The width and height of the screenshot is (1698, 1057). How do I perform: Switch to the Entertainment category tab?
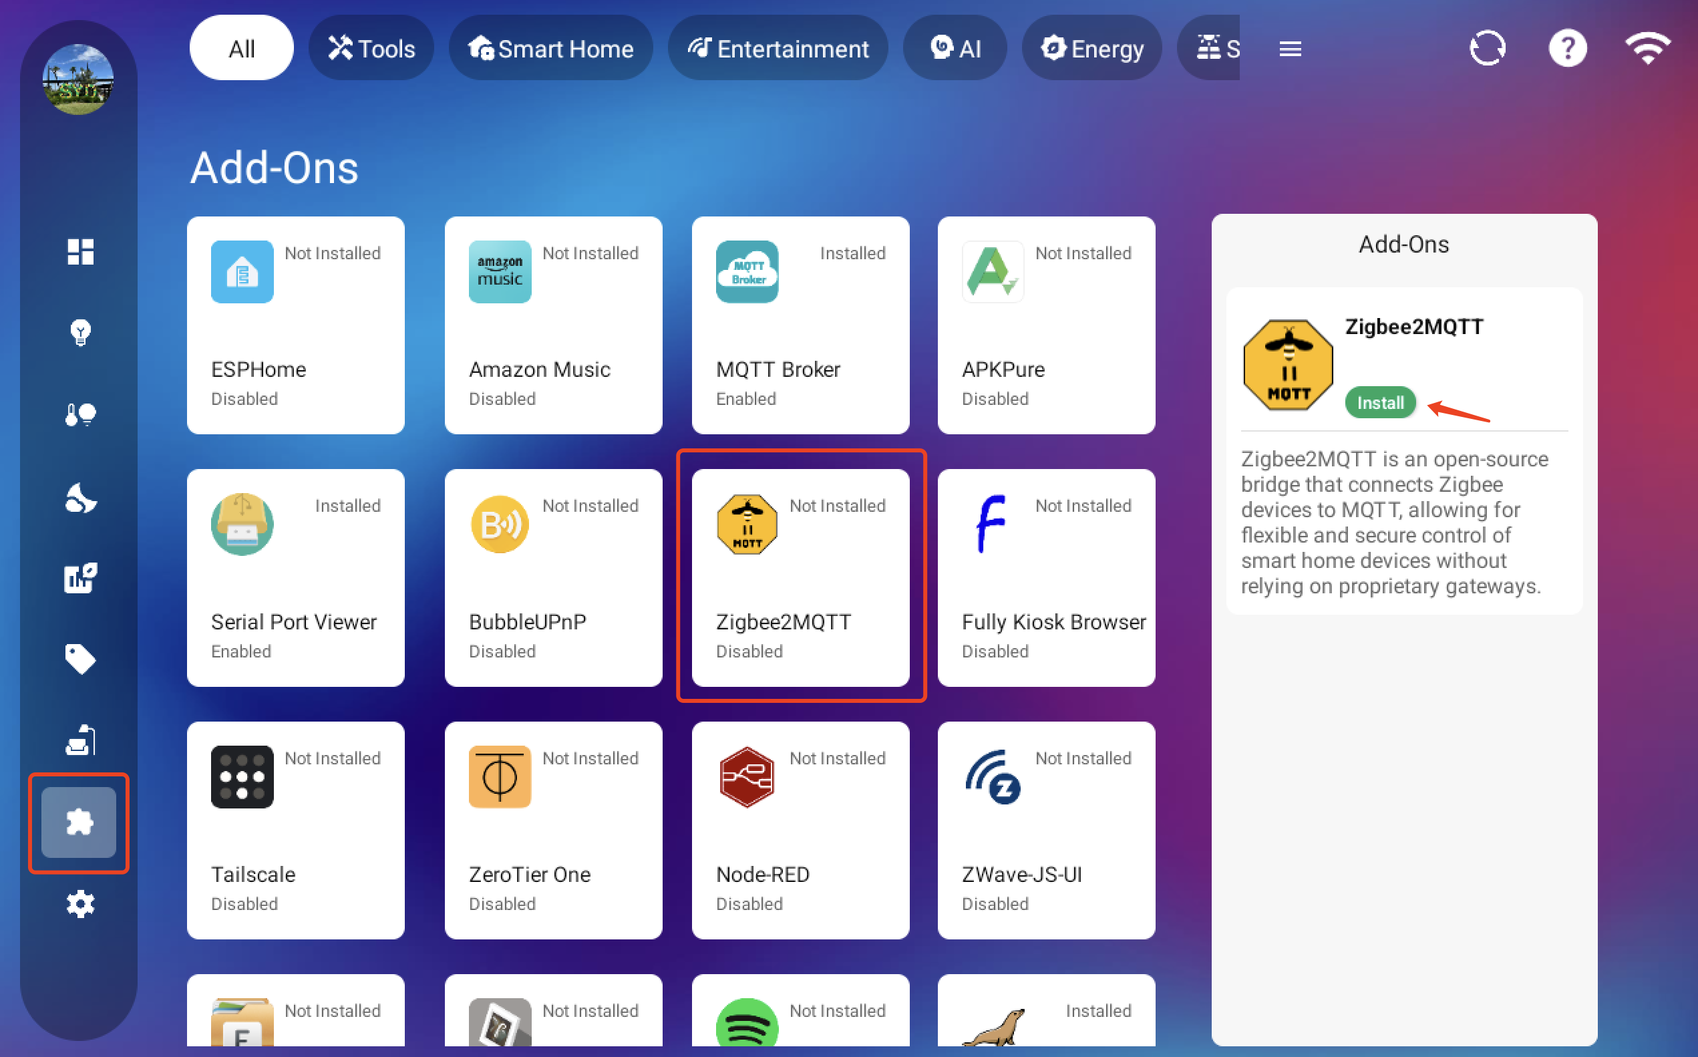point(778,48)
